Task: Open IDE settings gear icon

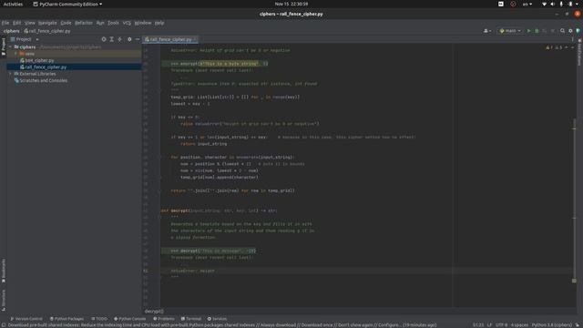Action: click(x=570, y=31)
